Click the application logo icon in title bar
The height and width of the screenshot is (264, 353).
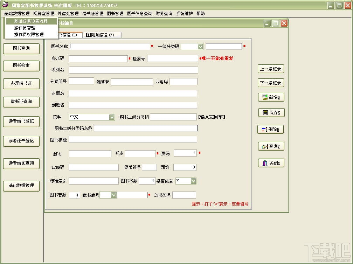click(x=5, y=5)
